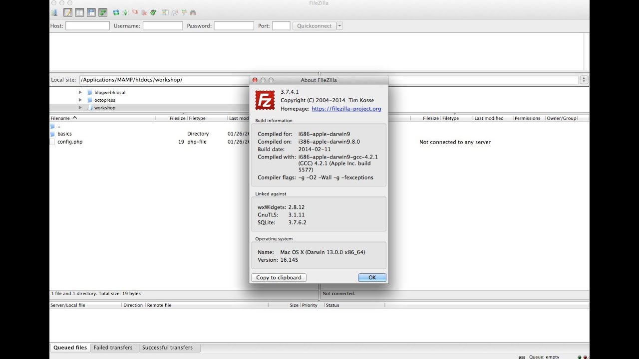
Task: Select the basics folder icon
Action: pos(53,134)
